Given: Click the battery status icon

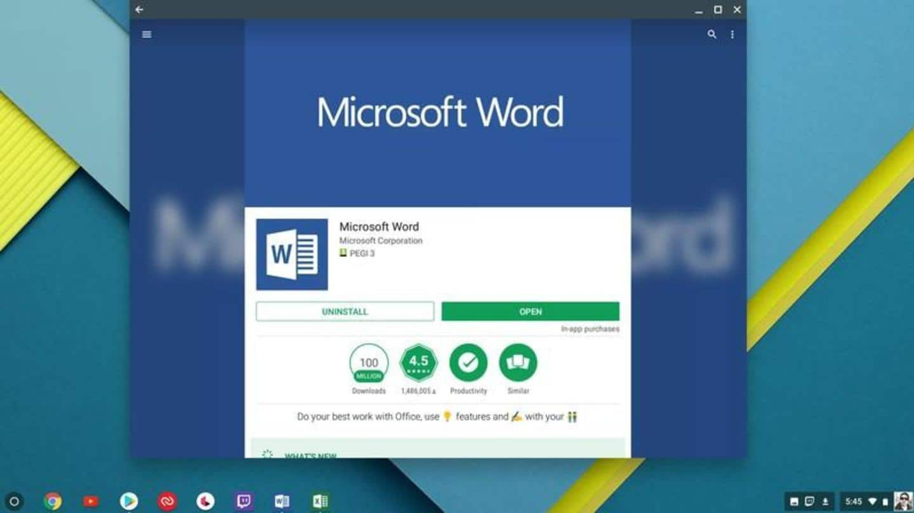Looking at the screenshot, I should pos(885,502).
